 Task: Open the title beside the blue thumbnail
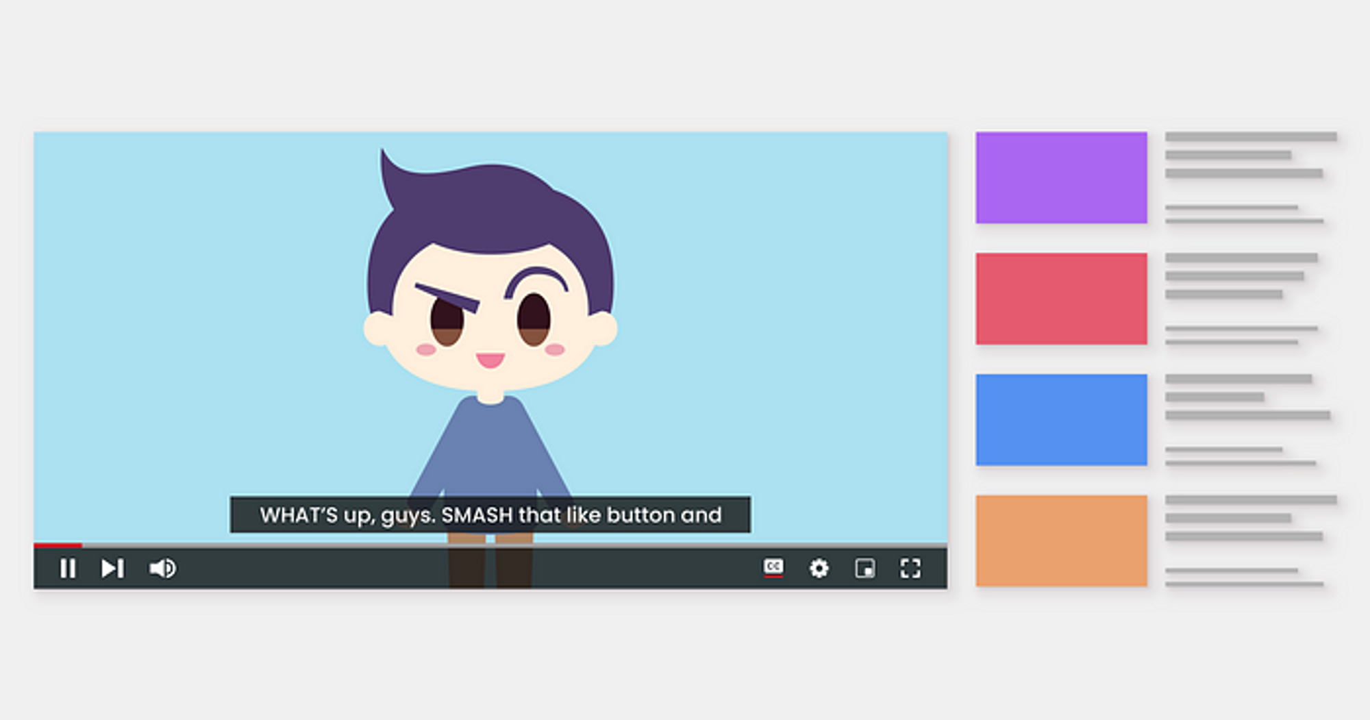(x=1248, y=397)
